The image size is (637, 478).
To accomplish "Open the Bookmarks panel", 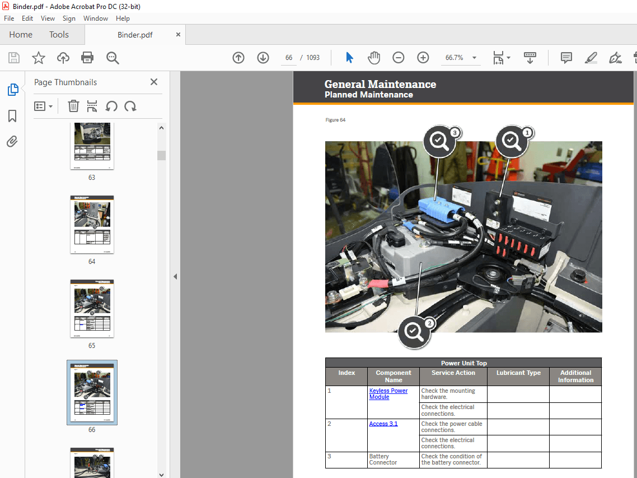I will tap(12, 115).
